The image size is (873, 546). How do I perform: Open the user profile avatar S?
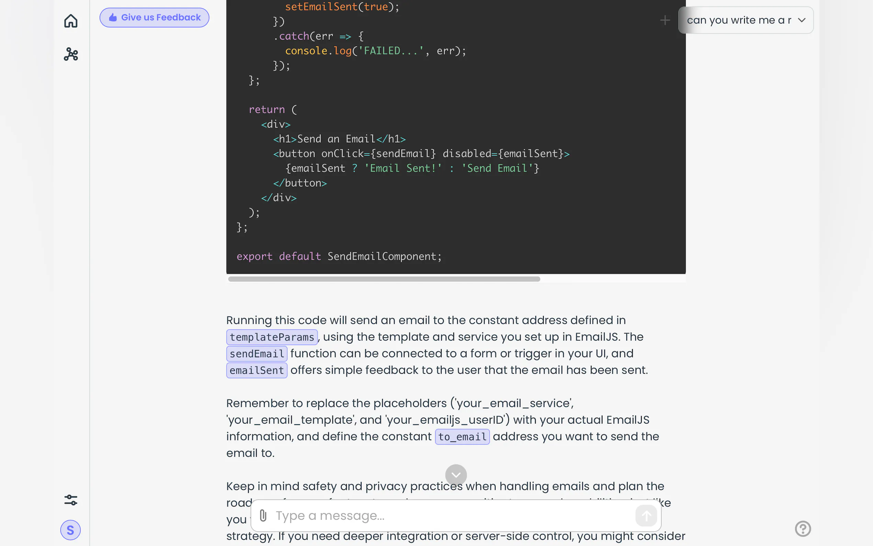[x=70, y=530]
